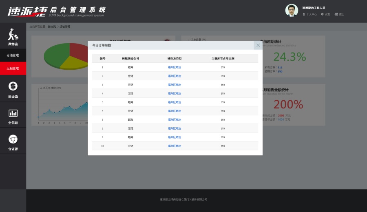Open the 福州区域仓 link in row 2
This screenshot has height=212, width=367.
tap(175, 76)
